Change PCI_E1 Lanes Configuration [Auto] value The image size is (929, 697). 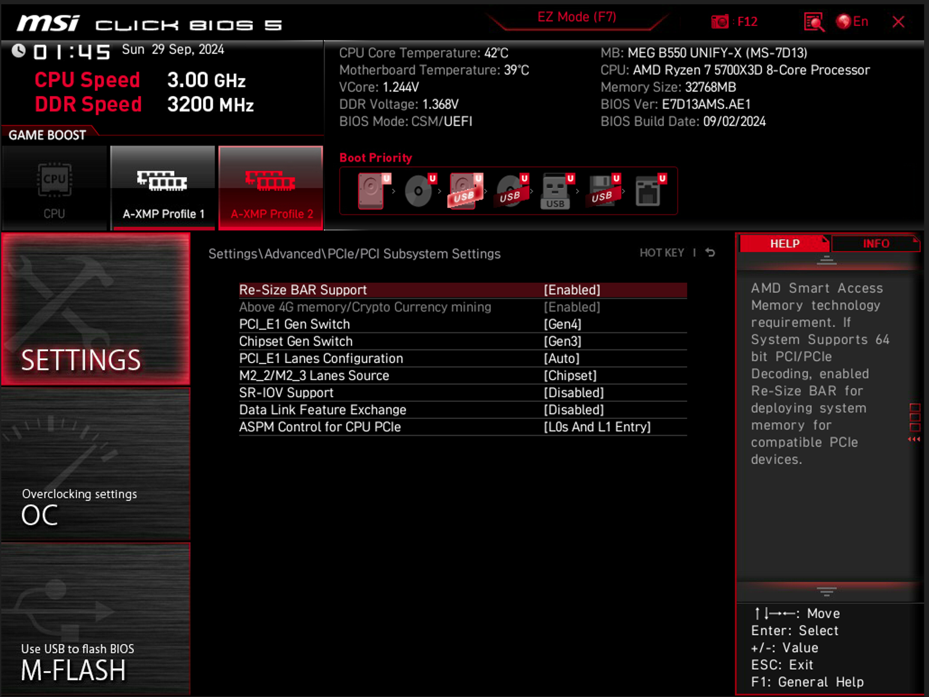coord(561,359)
